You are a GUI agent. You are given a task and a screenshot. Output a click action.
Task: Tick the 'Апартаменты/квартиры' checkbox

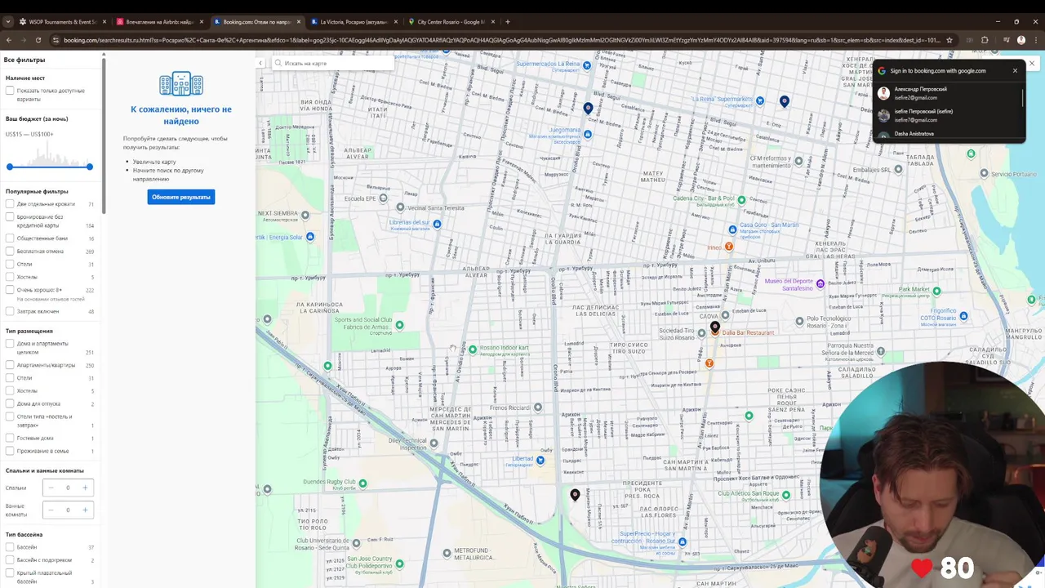click(x=10, y=365)
